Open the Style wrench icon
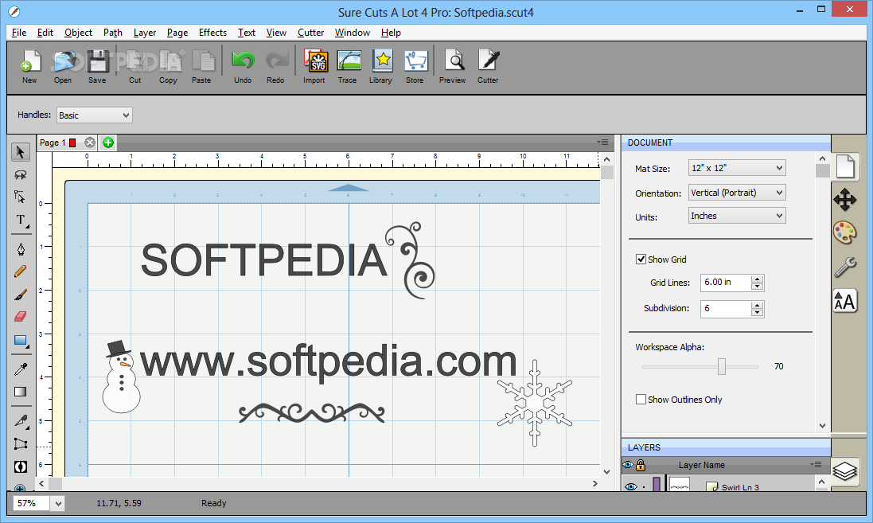Viewport: 873px width, 523px height. [845, 267]
